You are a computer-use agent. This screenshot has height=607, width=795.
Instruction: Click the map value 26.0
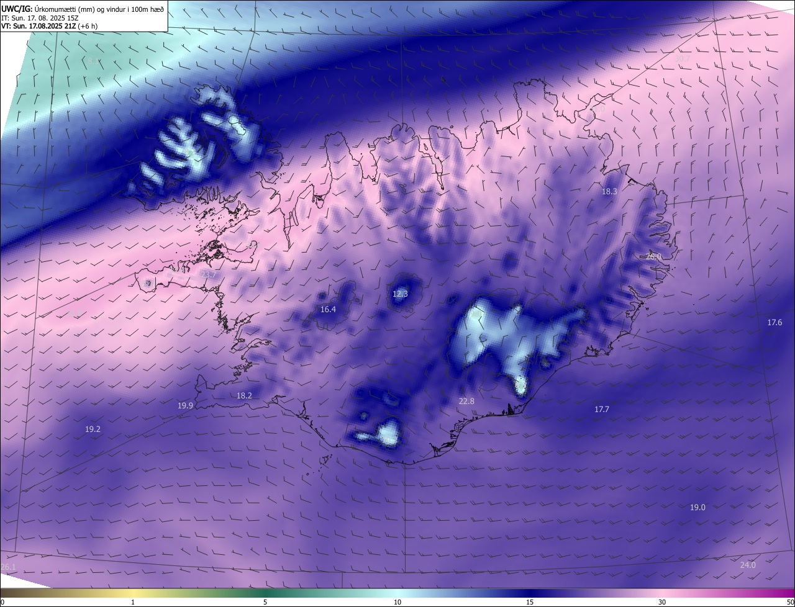(654, 256)
